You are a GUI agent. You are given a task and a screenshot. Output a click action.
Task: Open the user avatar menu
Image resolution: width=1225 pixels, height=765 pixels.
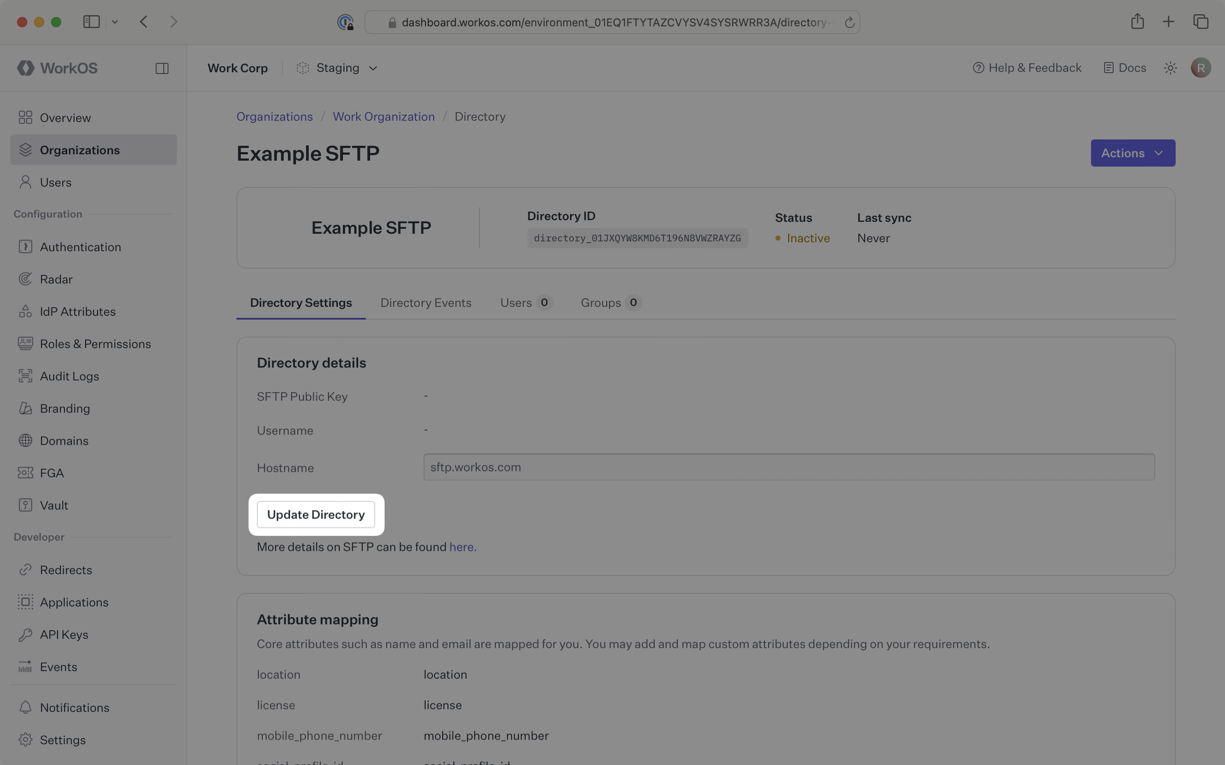(x=1201, y=68)
